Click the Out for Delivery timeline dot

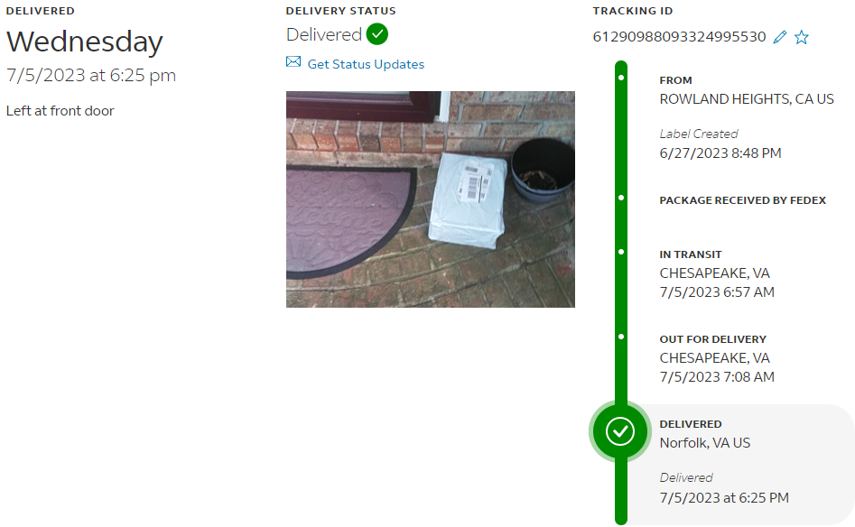621,337
